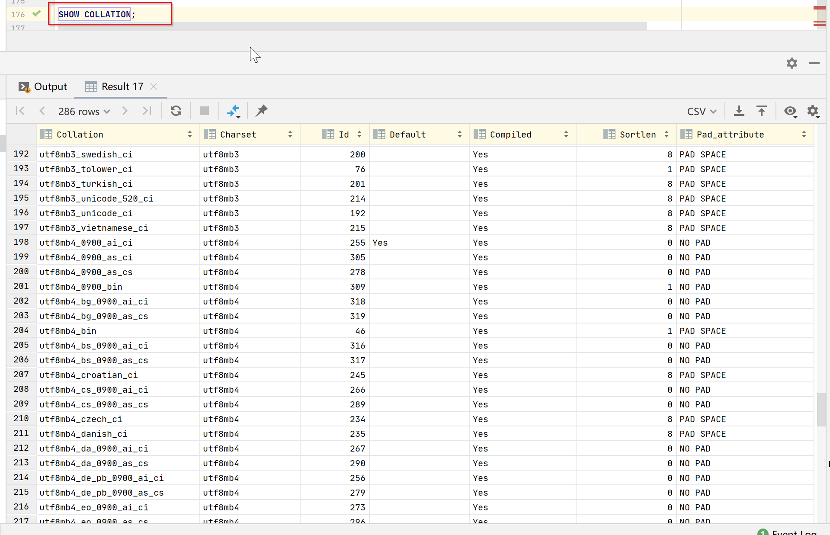The height and width of the screenshot is (535, 830).
Task: Go to last page of results
Action: click(x=147, y=111)
